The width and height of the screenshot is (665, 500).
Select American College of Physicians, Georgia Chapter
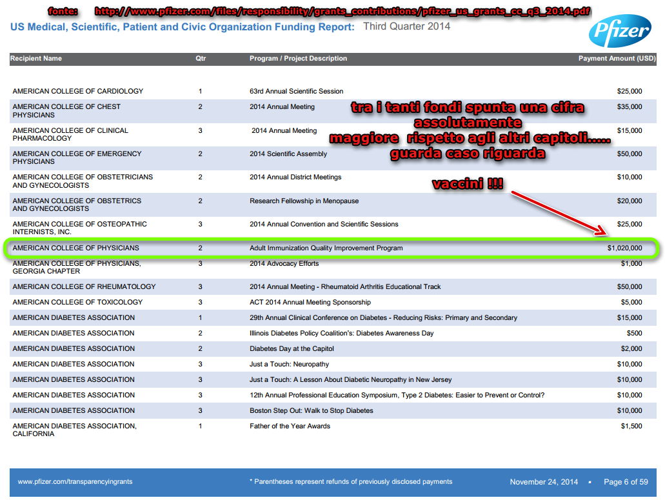77,267
